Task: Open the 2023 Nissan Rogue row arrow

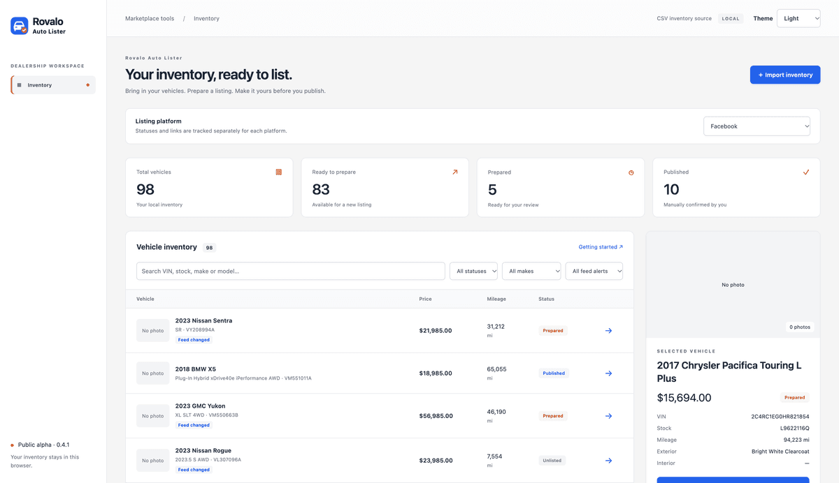Action: point(608,461)
